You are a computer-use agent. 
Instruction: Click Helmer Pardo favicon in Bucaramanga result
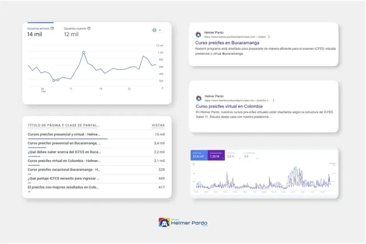coord(198,34)
